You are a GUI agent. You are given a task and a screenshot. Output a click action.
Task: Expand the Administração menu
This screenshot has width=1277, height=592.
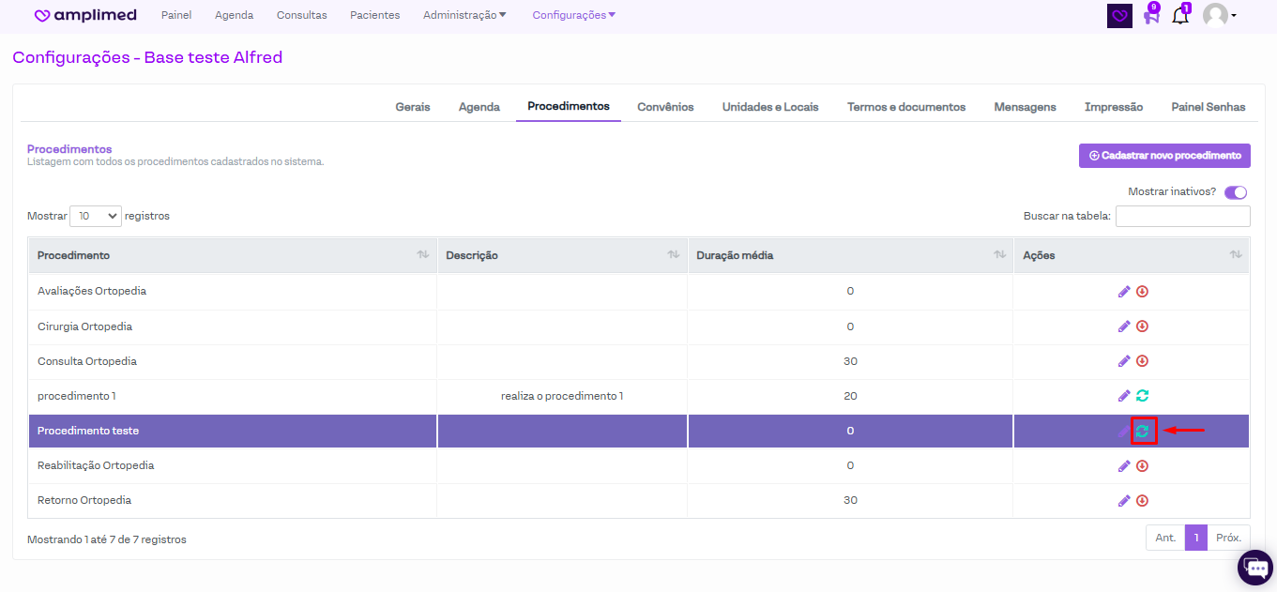[464, 15]
